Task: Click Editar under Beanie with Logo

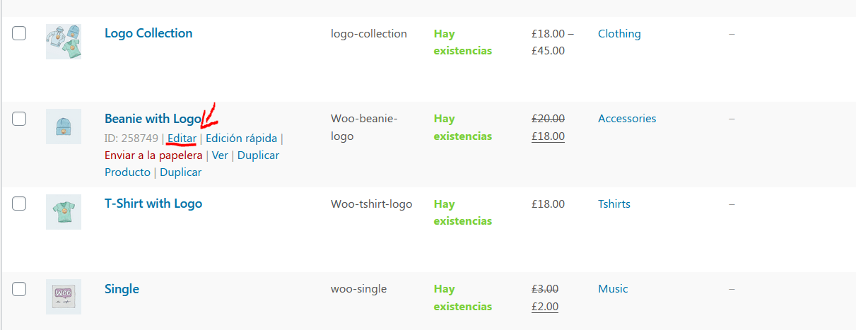Action: pyautogui.click(x=182, y=139)
